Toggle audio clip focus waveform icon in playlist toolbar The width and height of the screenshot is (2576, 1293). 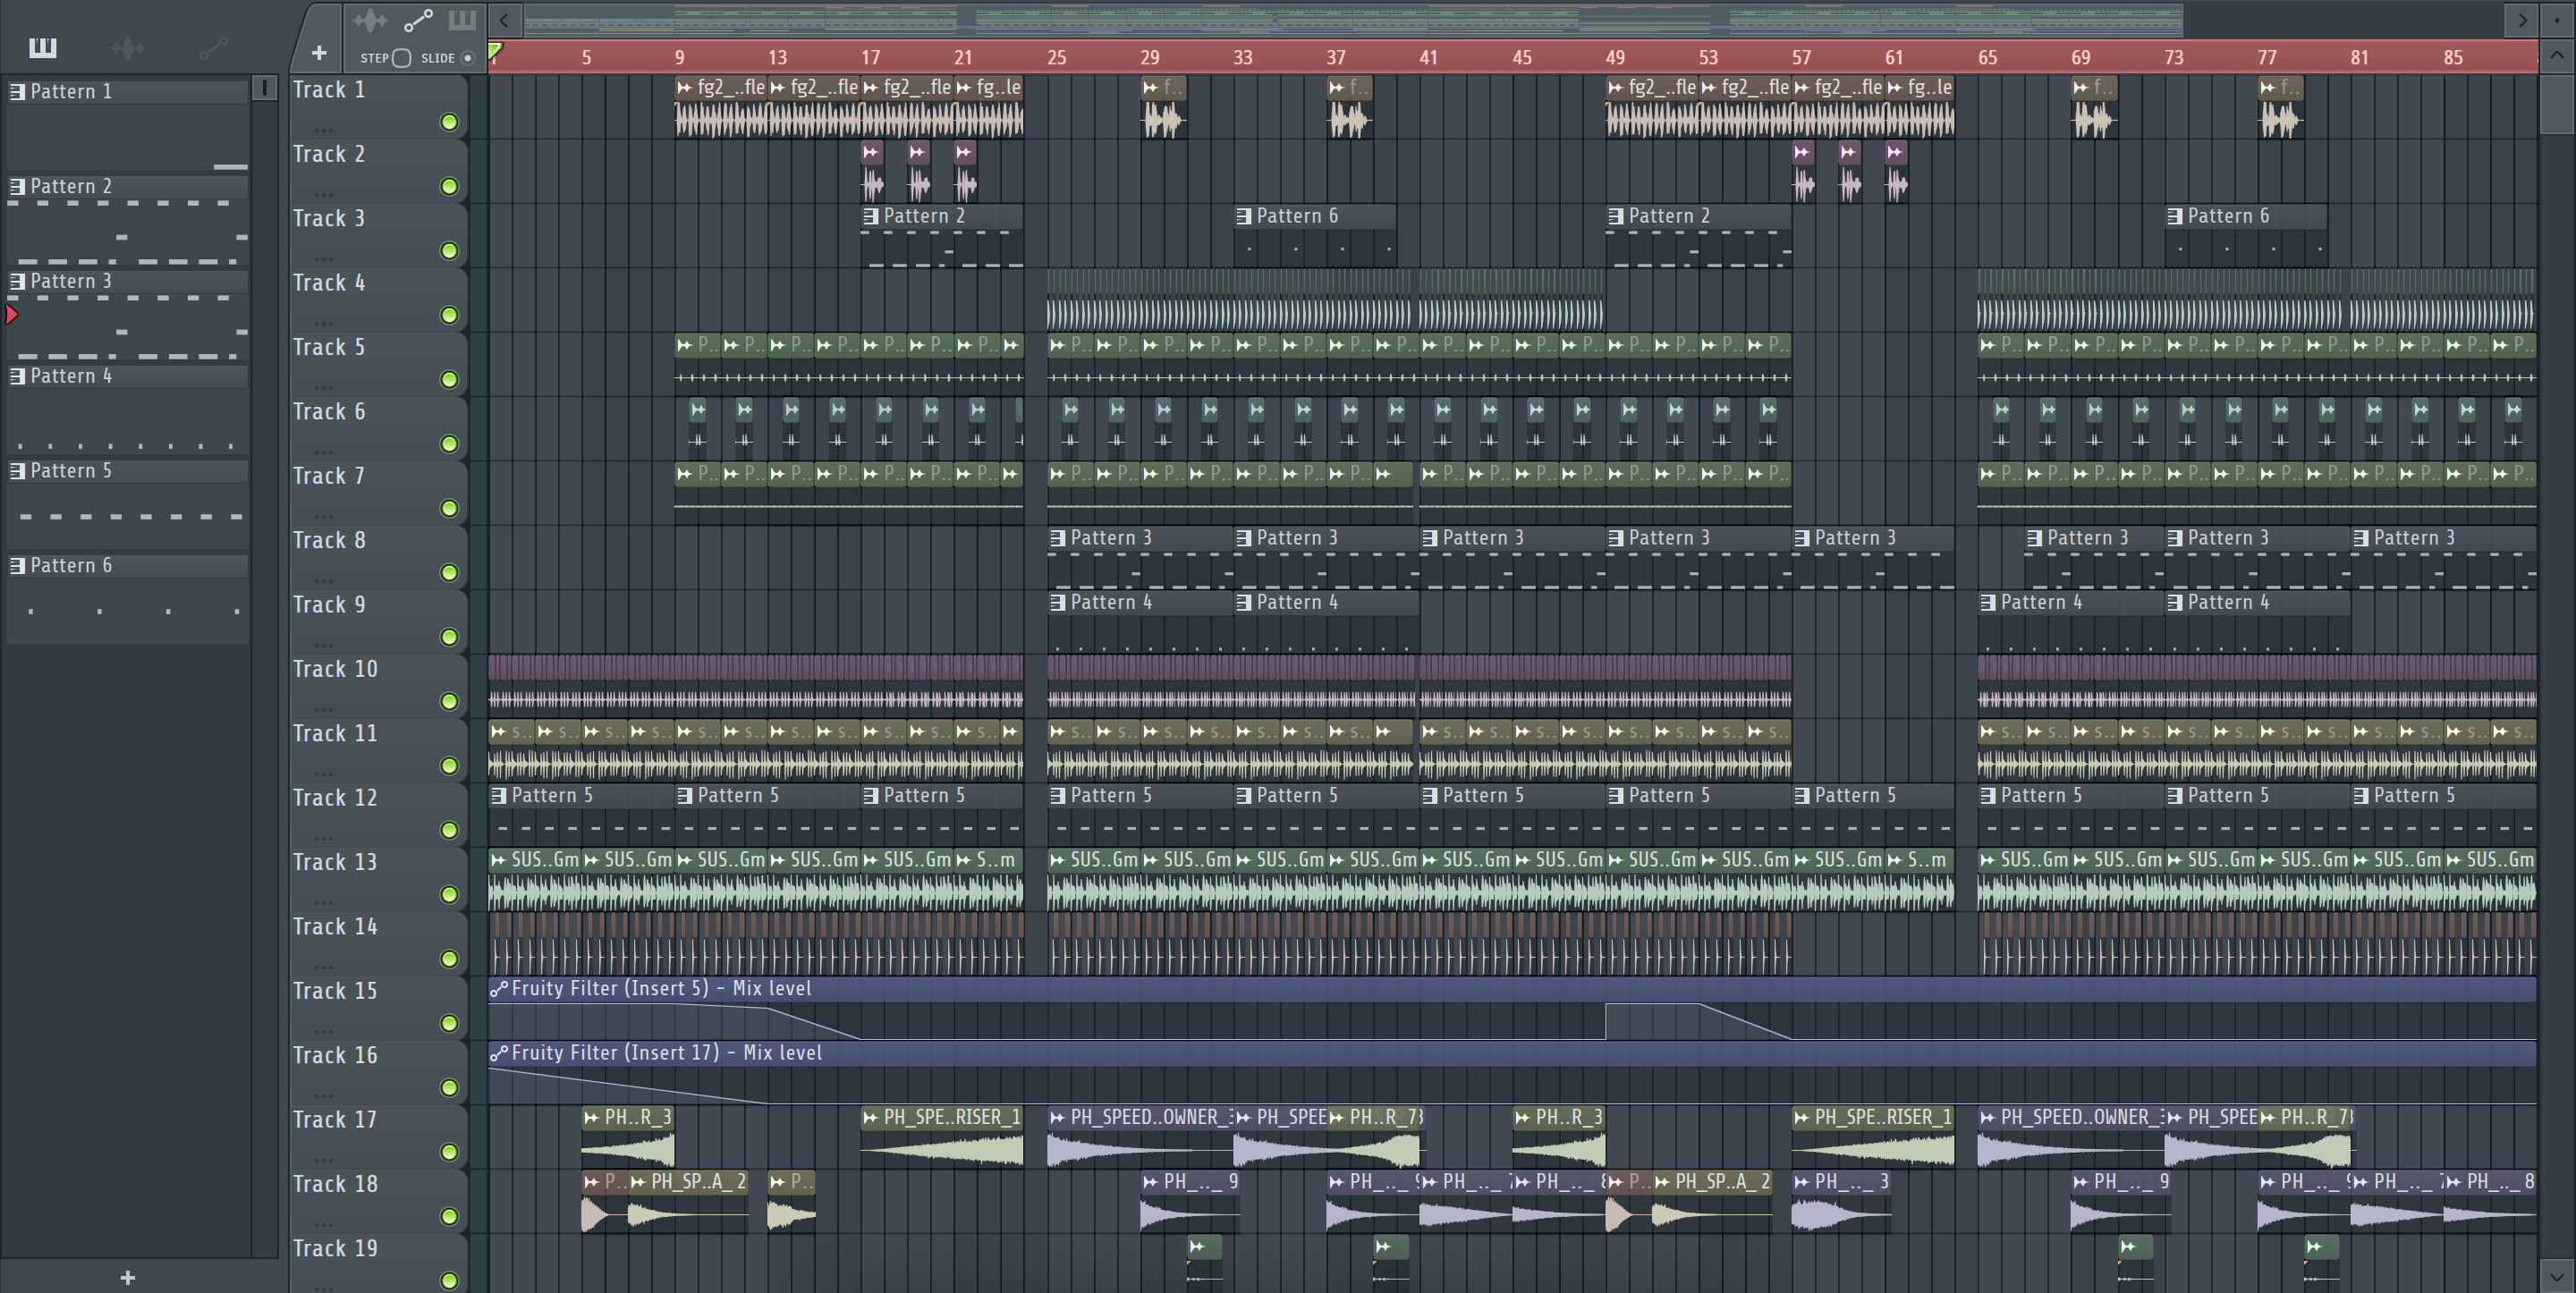(370, 20)
